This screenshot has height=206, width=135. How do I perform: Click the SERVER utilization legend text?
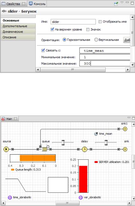(x=114, y=162)
